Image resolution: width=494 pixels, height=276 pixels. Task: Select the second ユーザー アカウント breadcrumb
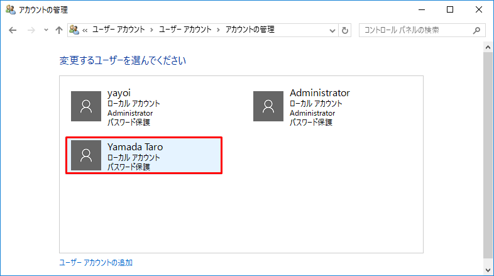[x=185, y=30]
